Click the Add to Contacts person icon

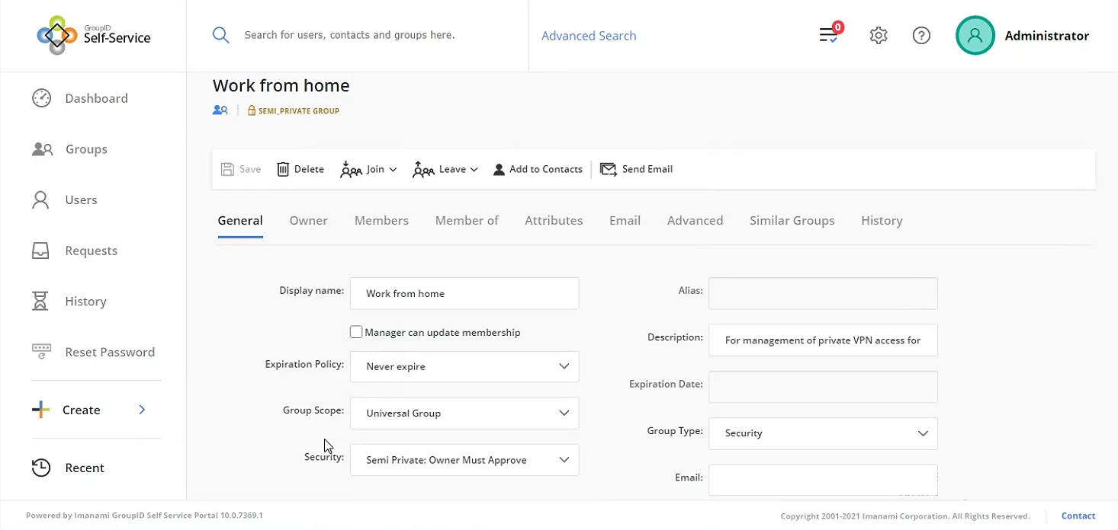click(x=499, y=169)
